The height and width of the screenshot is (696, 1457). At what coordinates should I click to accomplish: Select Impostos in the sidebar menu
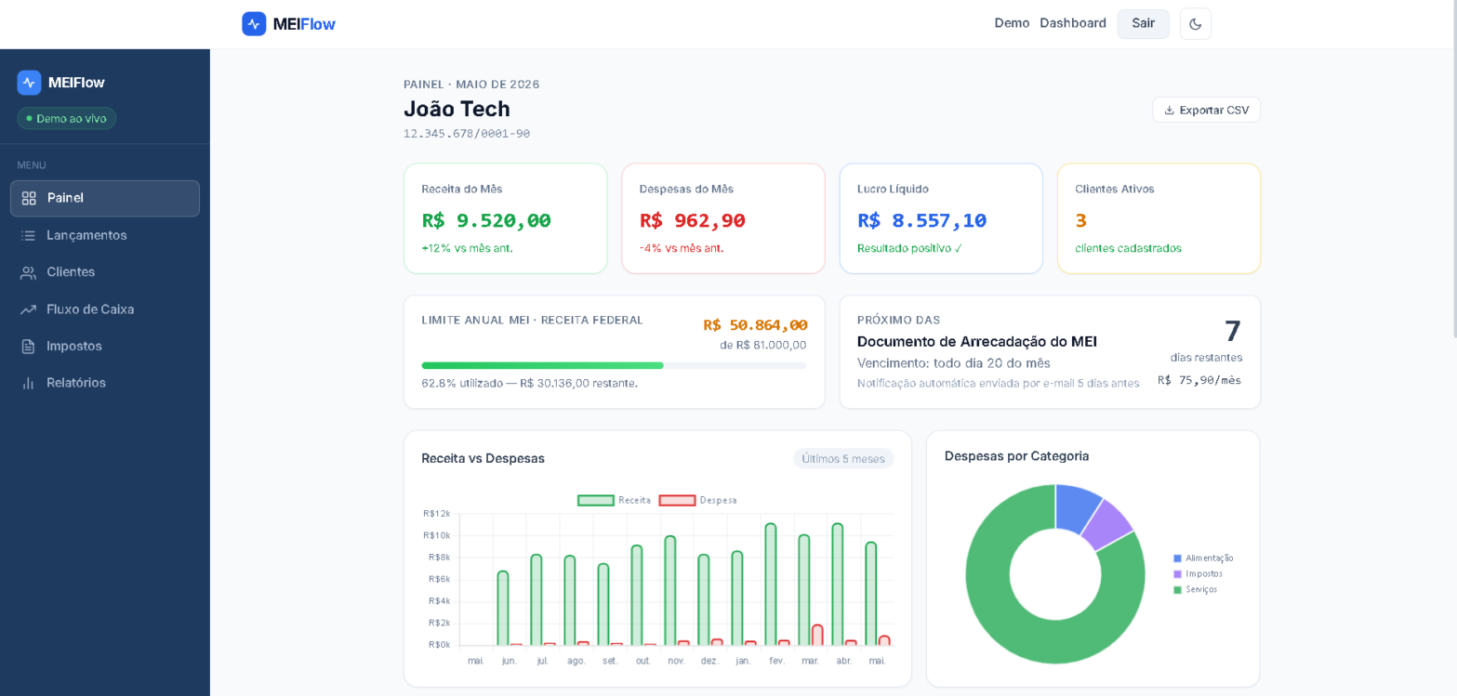tap(105, 346)
